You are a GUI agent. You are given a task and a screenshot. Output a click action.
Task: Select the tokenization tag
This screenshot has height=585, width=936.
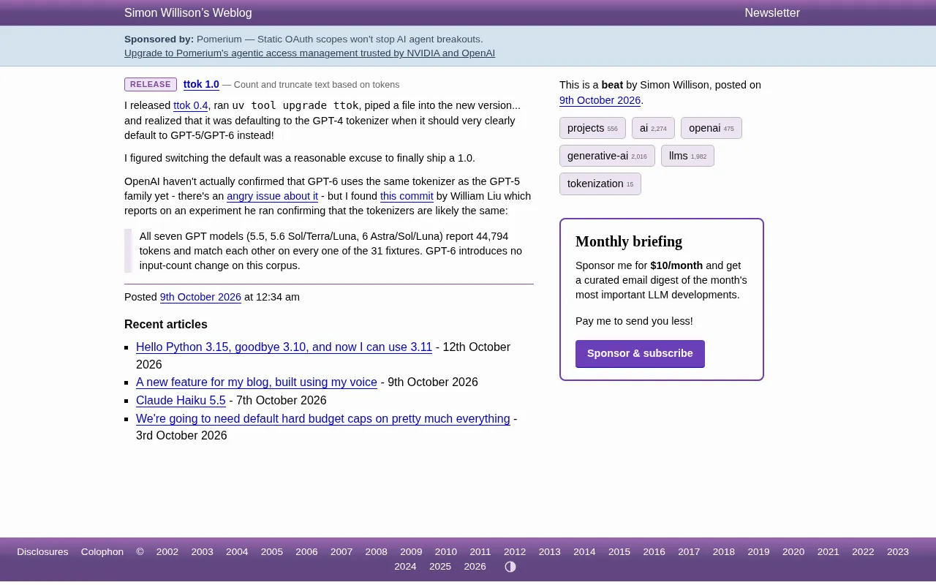600,184
